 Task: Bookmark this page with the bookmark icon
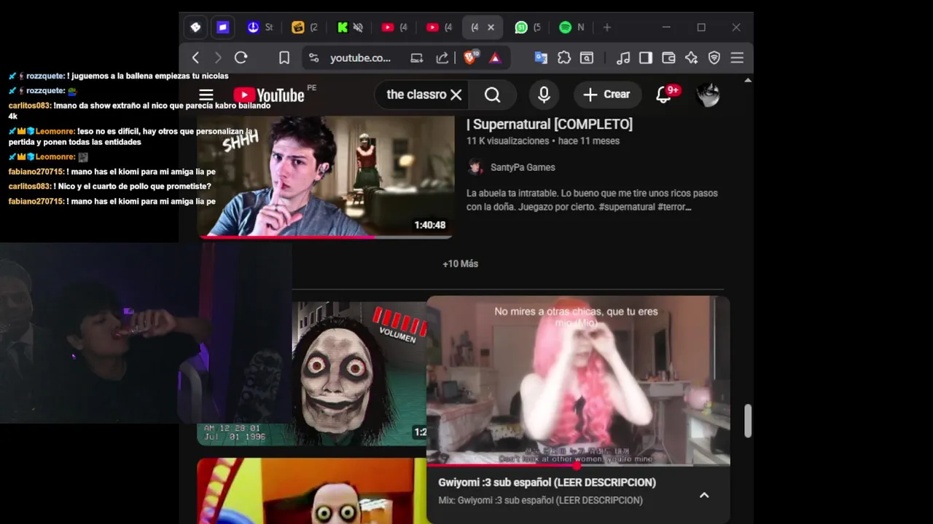(284, 58)
